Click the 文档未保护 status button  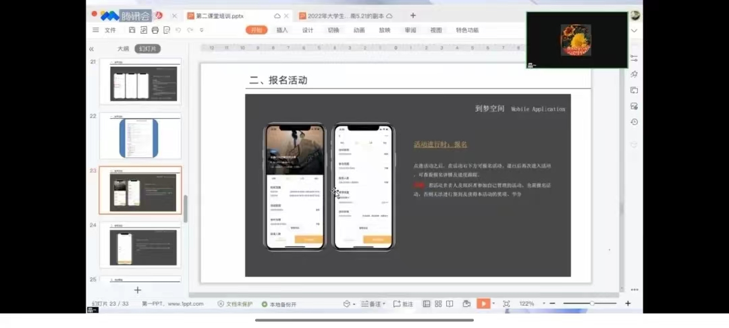pyautogui.click(x=235, y=304)
